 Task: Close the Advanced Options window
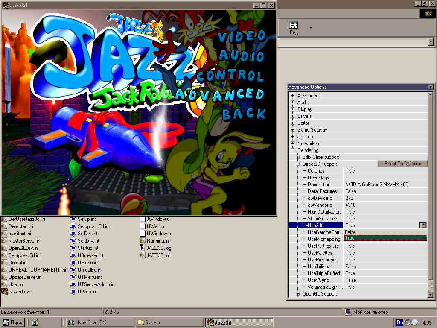(431, 87)
